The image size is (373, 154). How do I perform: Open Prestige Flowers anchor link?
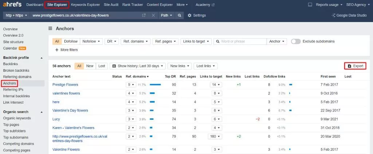click(65, 84)
